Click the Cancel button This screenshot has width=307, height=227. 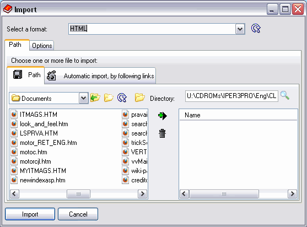[78, 214]
